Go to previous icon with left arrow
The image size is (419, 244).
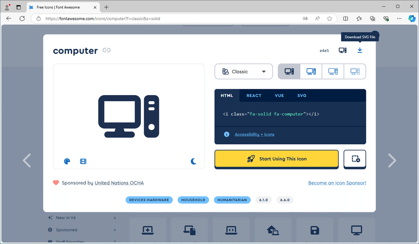[x=27, y=160]
